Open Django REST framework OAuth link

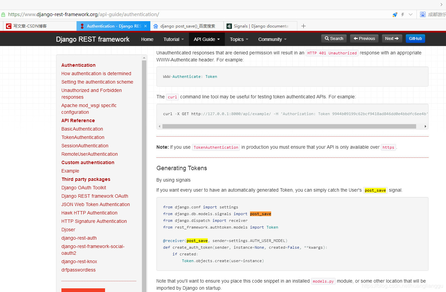pyautogui.click(x=95, y=196)
